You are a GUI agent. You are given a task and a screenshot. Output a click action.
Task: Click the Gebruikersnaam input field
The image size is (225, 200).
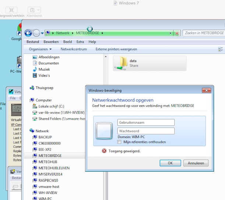pyautogui.click(x=146, y=122)
